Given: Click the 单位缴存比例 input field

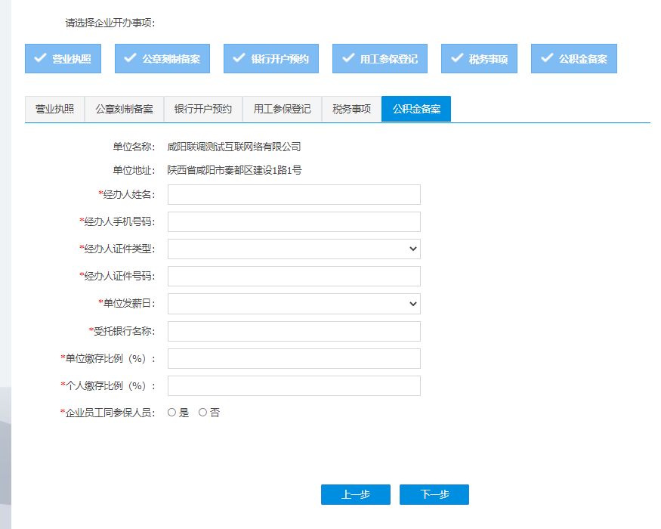Looking at the screenshot, I should pyautogui.click(x=294, y=358).
